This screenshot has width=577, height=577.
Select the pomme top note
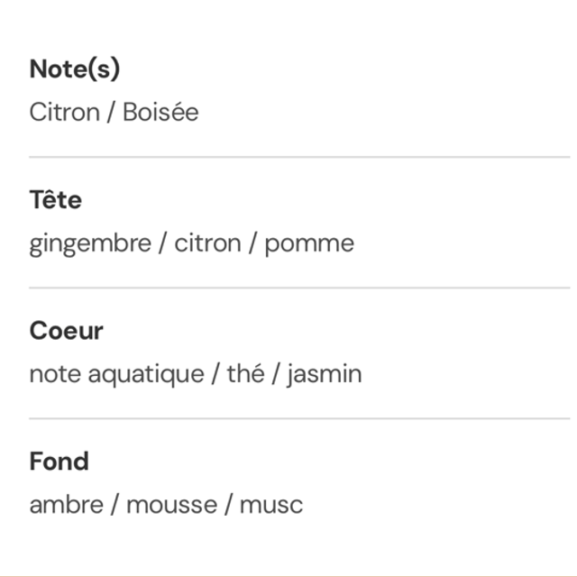click(x=309, y=243)
